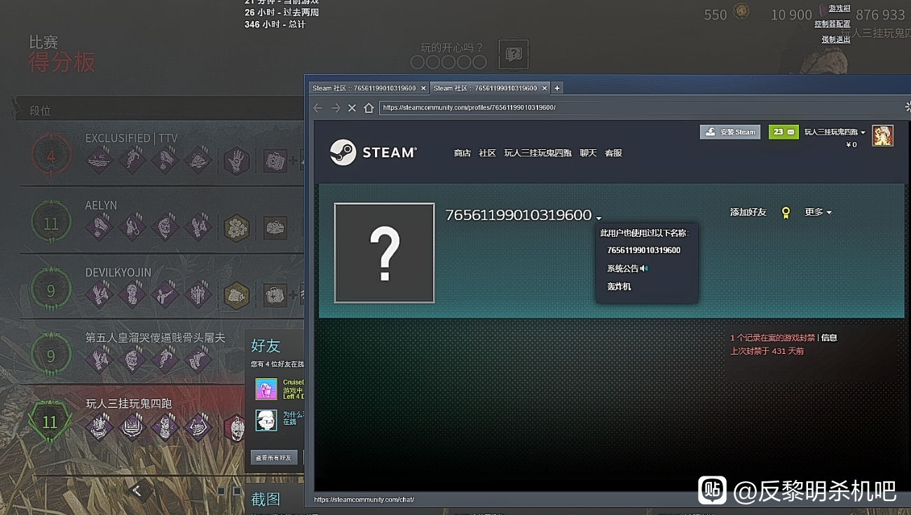Open the 信息 link beside game ban notice
911x515 pixels.
[829, 338]
